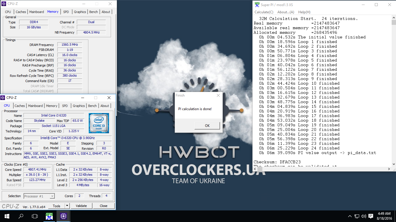Click OK in the Finish dialog
Image resolution: width=396 pixels, height=222 pixels.
pyautogui.click(x=207, y=125)
